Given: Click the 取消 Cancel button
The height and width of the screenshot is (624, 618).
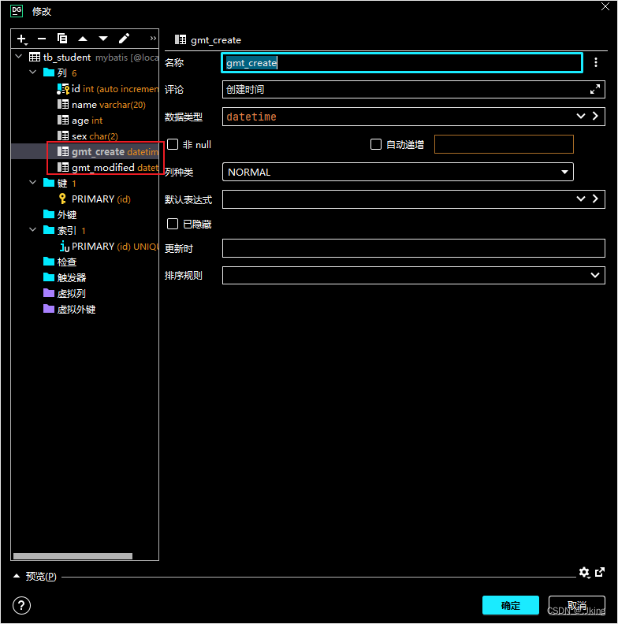Looking at the screenshot, I should coord(576,605).
